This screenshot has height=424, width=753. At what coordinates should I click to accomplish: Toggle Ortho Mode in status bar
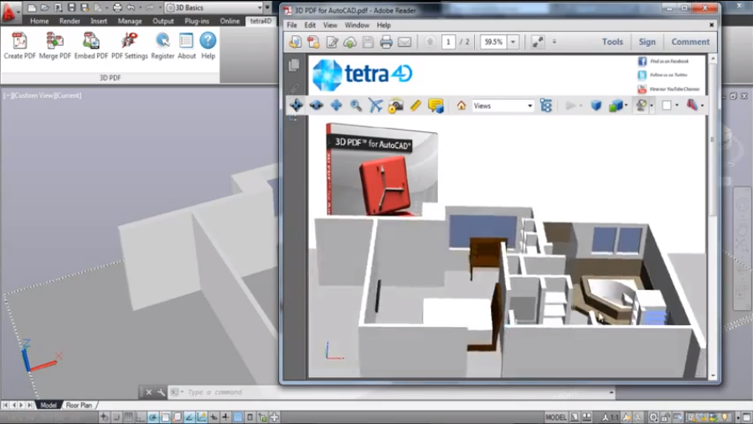pos(141,417)
